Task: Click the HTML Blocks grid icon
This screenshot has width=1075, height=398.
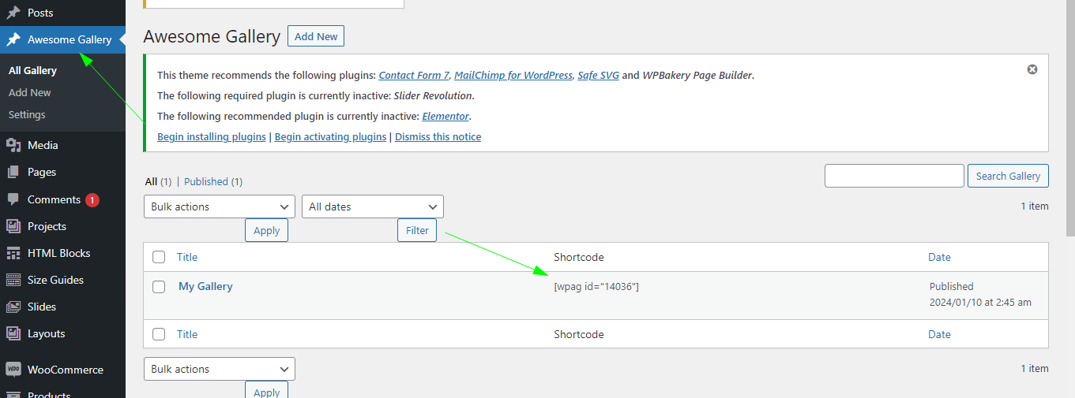Action: pyautogui.click(x=13, y=253)
